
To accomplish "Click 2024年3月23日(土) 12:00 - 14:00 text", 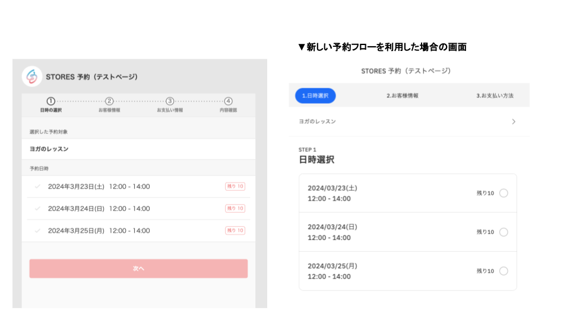I will (99, 187).
